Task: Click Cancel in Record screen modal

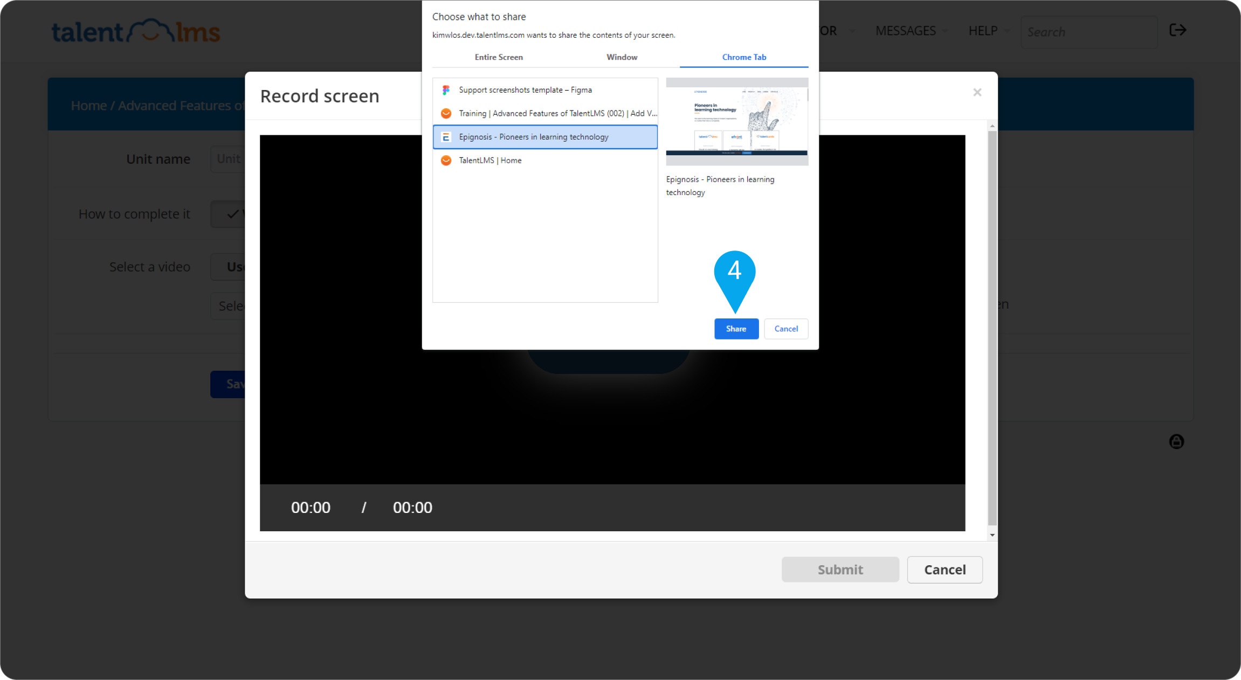Action: (x=944, y=570)
